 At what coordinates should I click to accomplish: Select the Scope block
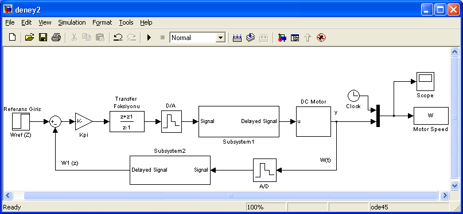[425, 81]
